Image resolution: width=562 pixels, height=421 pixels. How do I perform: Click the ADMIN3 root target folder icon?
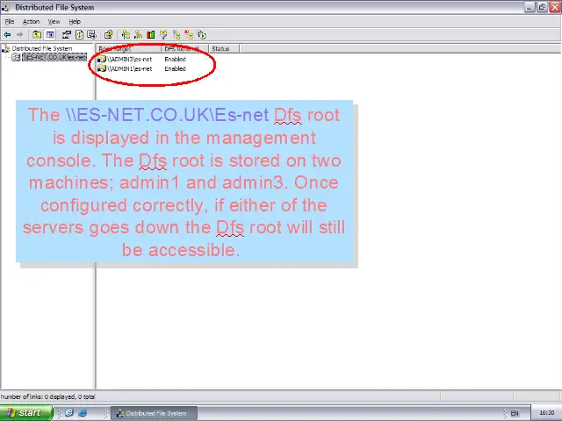click(x=102, y=59)
